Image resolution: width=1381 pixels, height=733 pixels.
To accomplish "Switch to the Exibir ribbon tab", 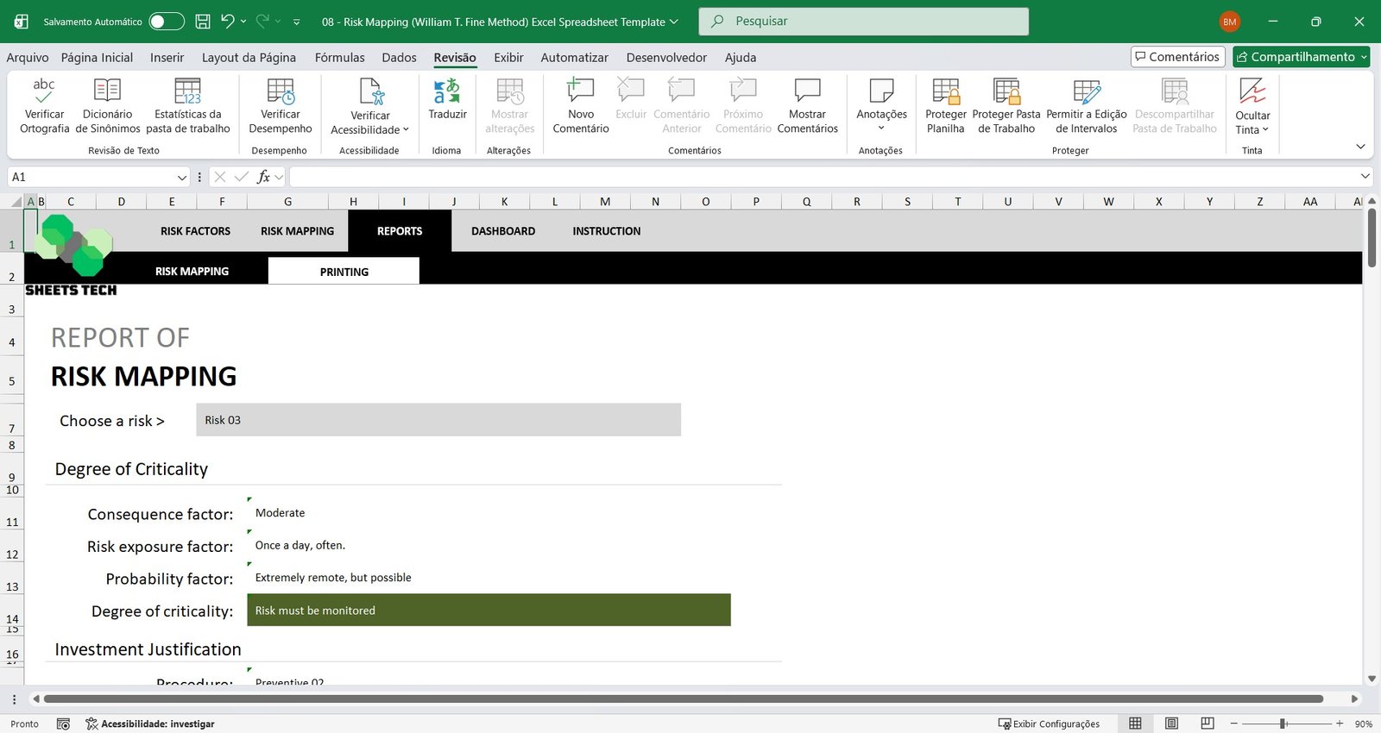I will (508, 58).
